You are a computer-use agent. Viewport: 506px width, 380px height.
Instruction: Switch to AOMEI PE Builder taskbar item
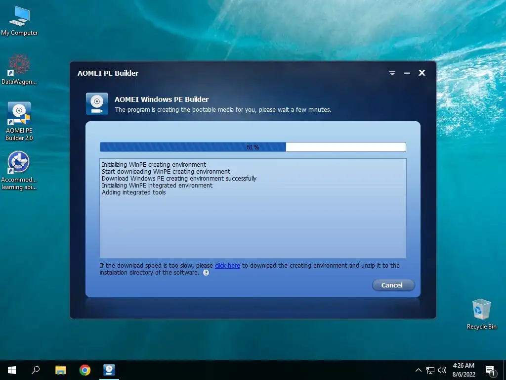[x=109, y=370]
